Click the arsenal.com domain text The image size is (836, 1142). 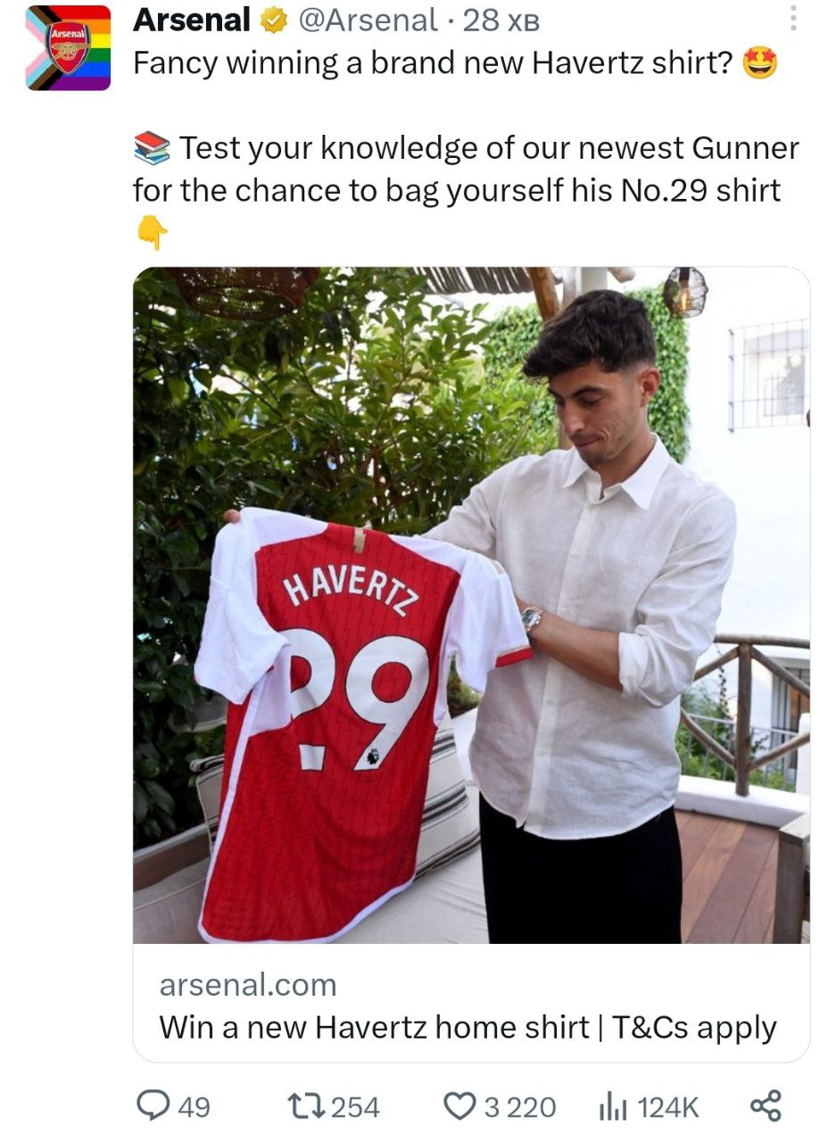[x=247, y=985]
